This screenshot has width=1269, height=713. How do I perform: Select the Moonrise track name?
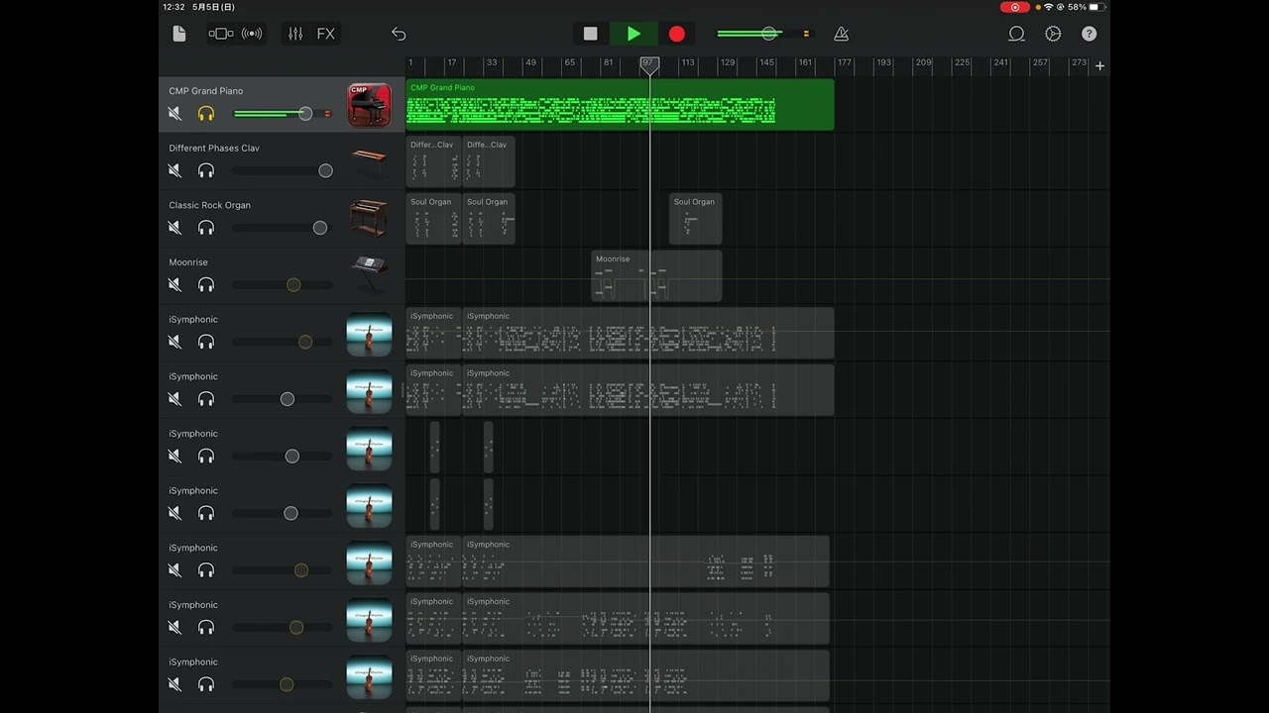coord(188,262)
